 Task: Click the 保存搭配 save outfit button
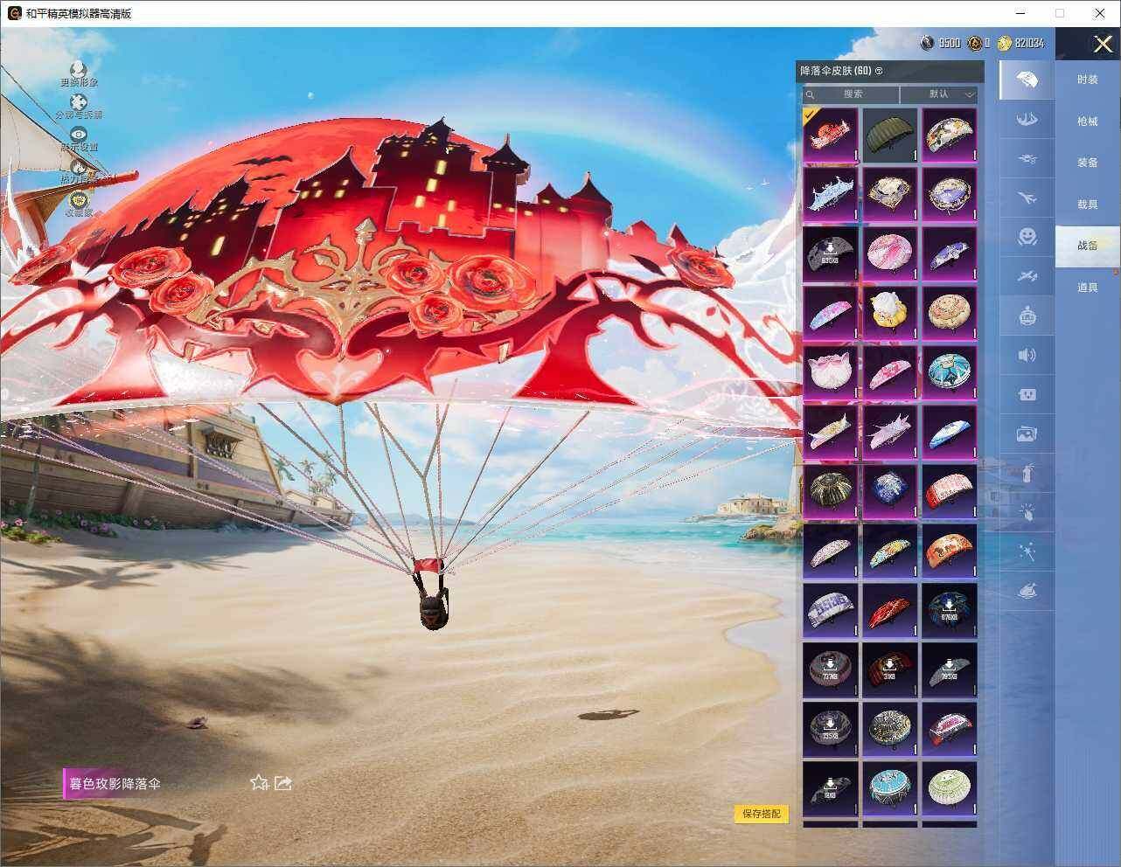point(761,814)
